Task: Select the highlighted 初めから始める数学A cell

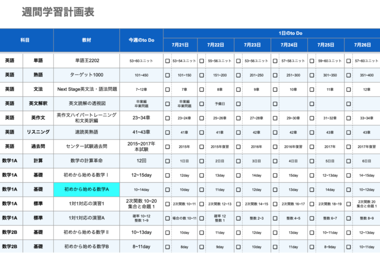Action: pos(86,189)
